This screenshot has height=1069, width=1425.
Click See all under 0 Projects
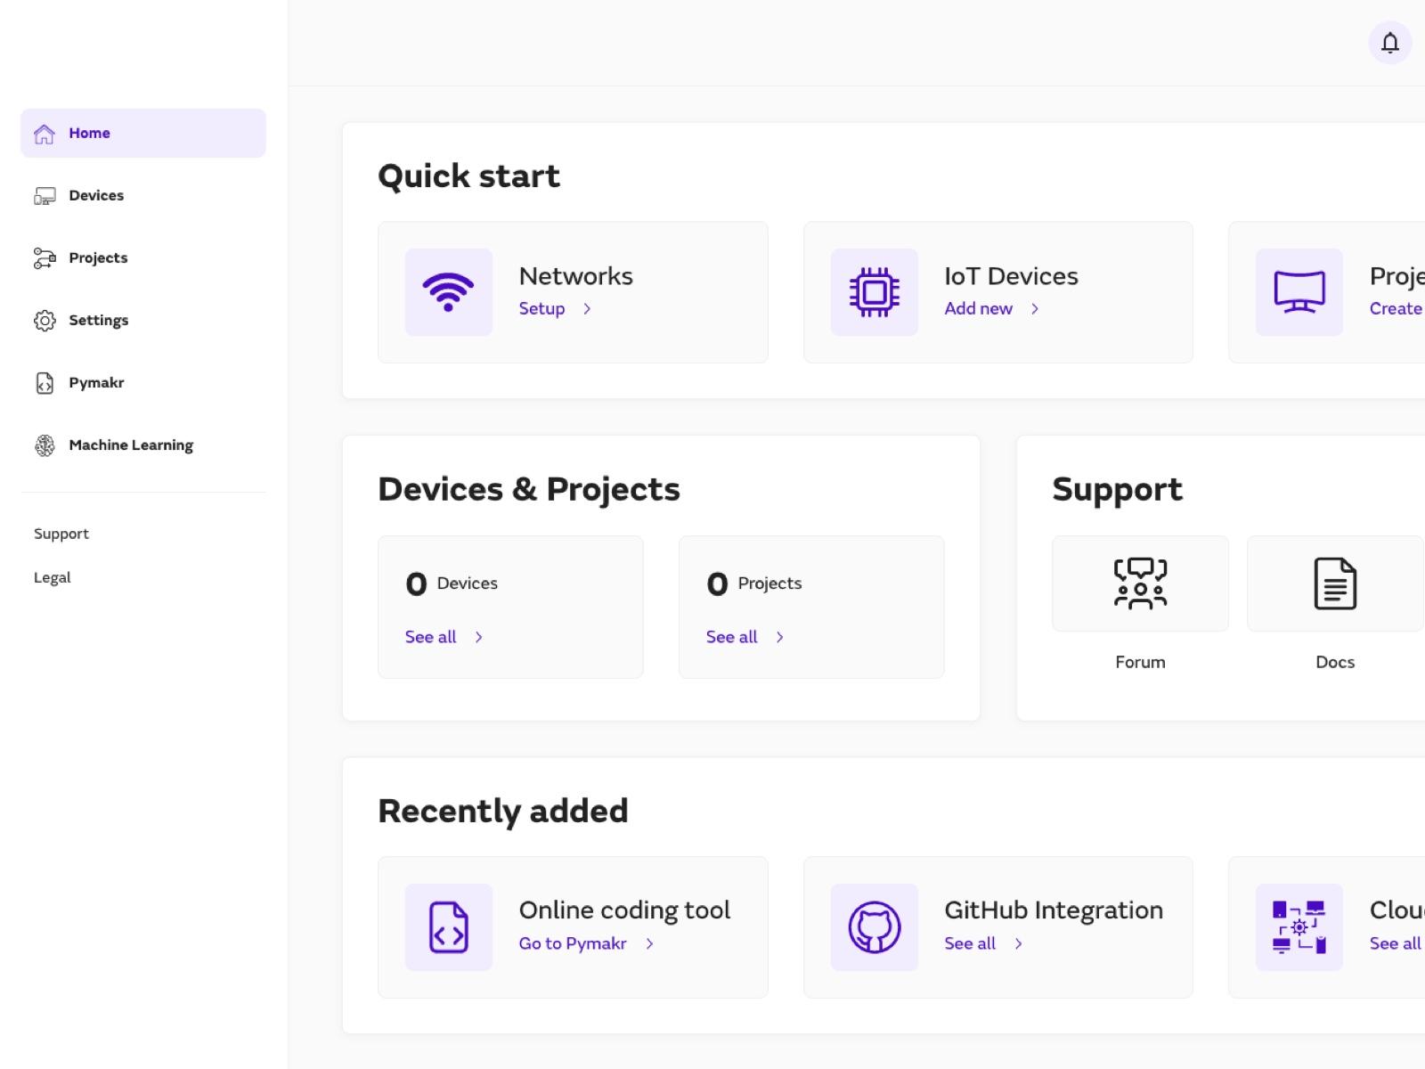731,637
